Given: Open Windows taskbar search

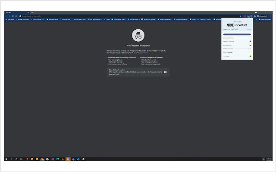Looking at the screenshot, I should pyautogui.click(x=12, y=159).
